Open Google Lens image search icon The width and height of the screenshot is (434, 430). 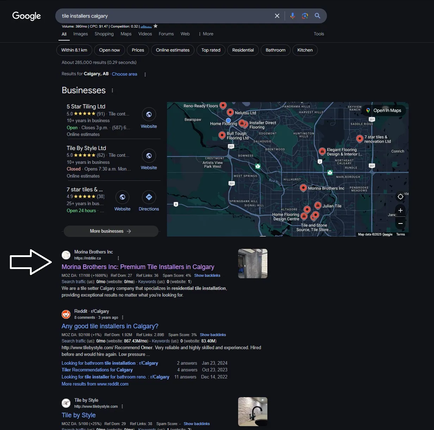point(305,16)
